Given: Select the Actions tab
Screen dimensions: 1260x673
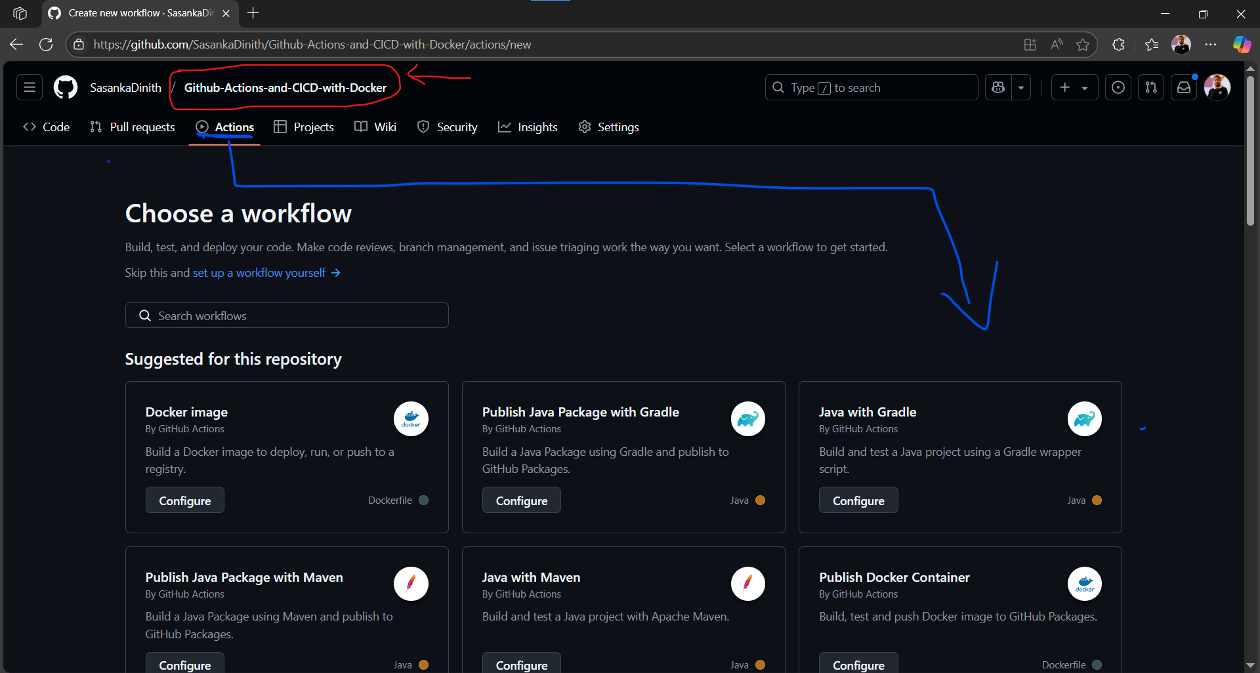Looking at the screenshot, I should (x=225, y=127).
